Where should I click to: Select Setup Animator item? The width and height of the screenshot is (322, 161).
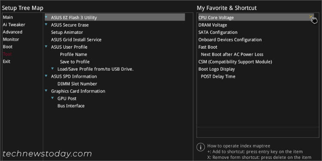(x=67, y=33)
